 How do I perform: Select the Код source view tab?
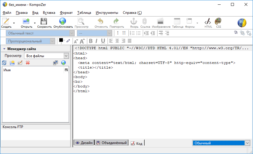pyautogui.click(x=137, y=143)
